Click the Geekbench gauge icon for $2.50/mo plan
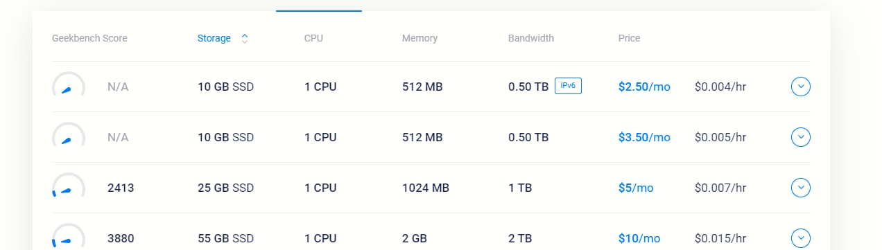 [x=69, y=84]
